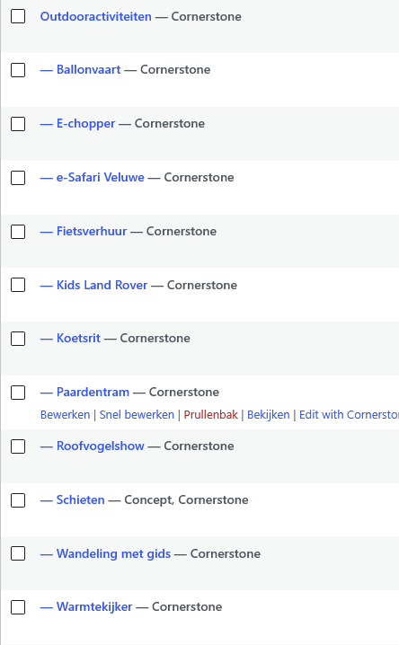Click the Roofvogelshow title link
The height and width of the screenshot is (645, 399).
[x=101, y=446]
